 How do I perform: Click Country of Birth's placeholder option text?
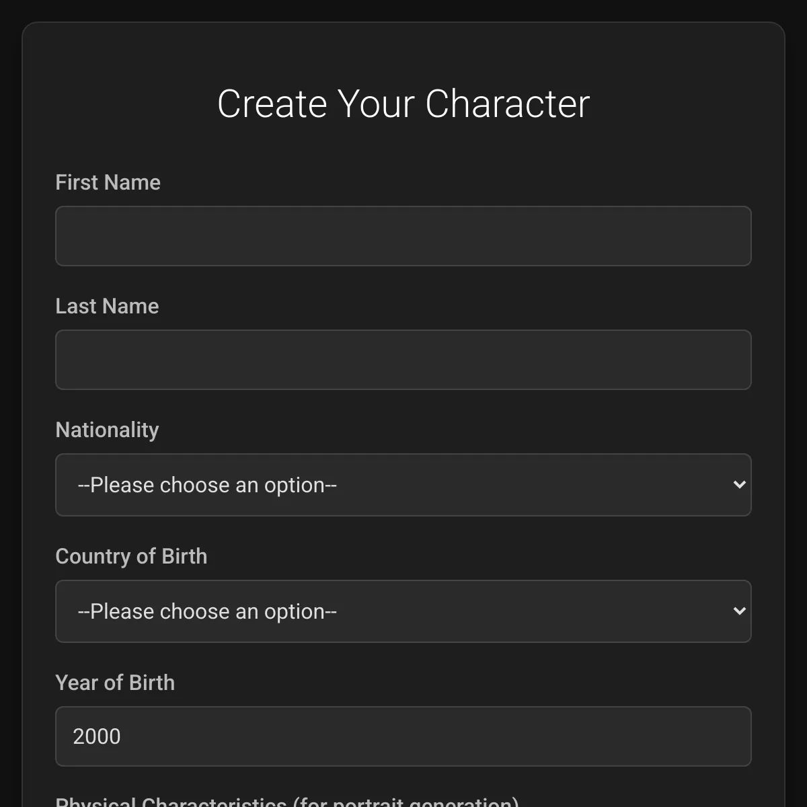[x=207, y=611]
